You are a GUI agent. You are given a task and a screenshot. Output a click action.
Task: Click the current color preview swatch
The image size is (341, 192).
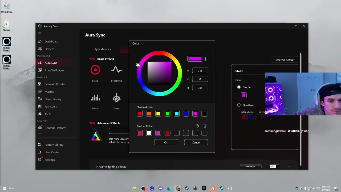[195, 59]
